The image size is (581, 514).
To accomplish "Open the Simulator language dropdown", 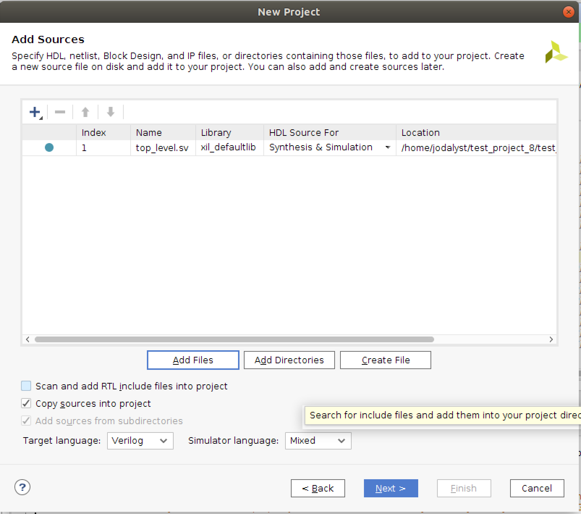I will pos(318,440).
